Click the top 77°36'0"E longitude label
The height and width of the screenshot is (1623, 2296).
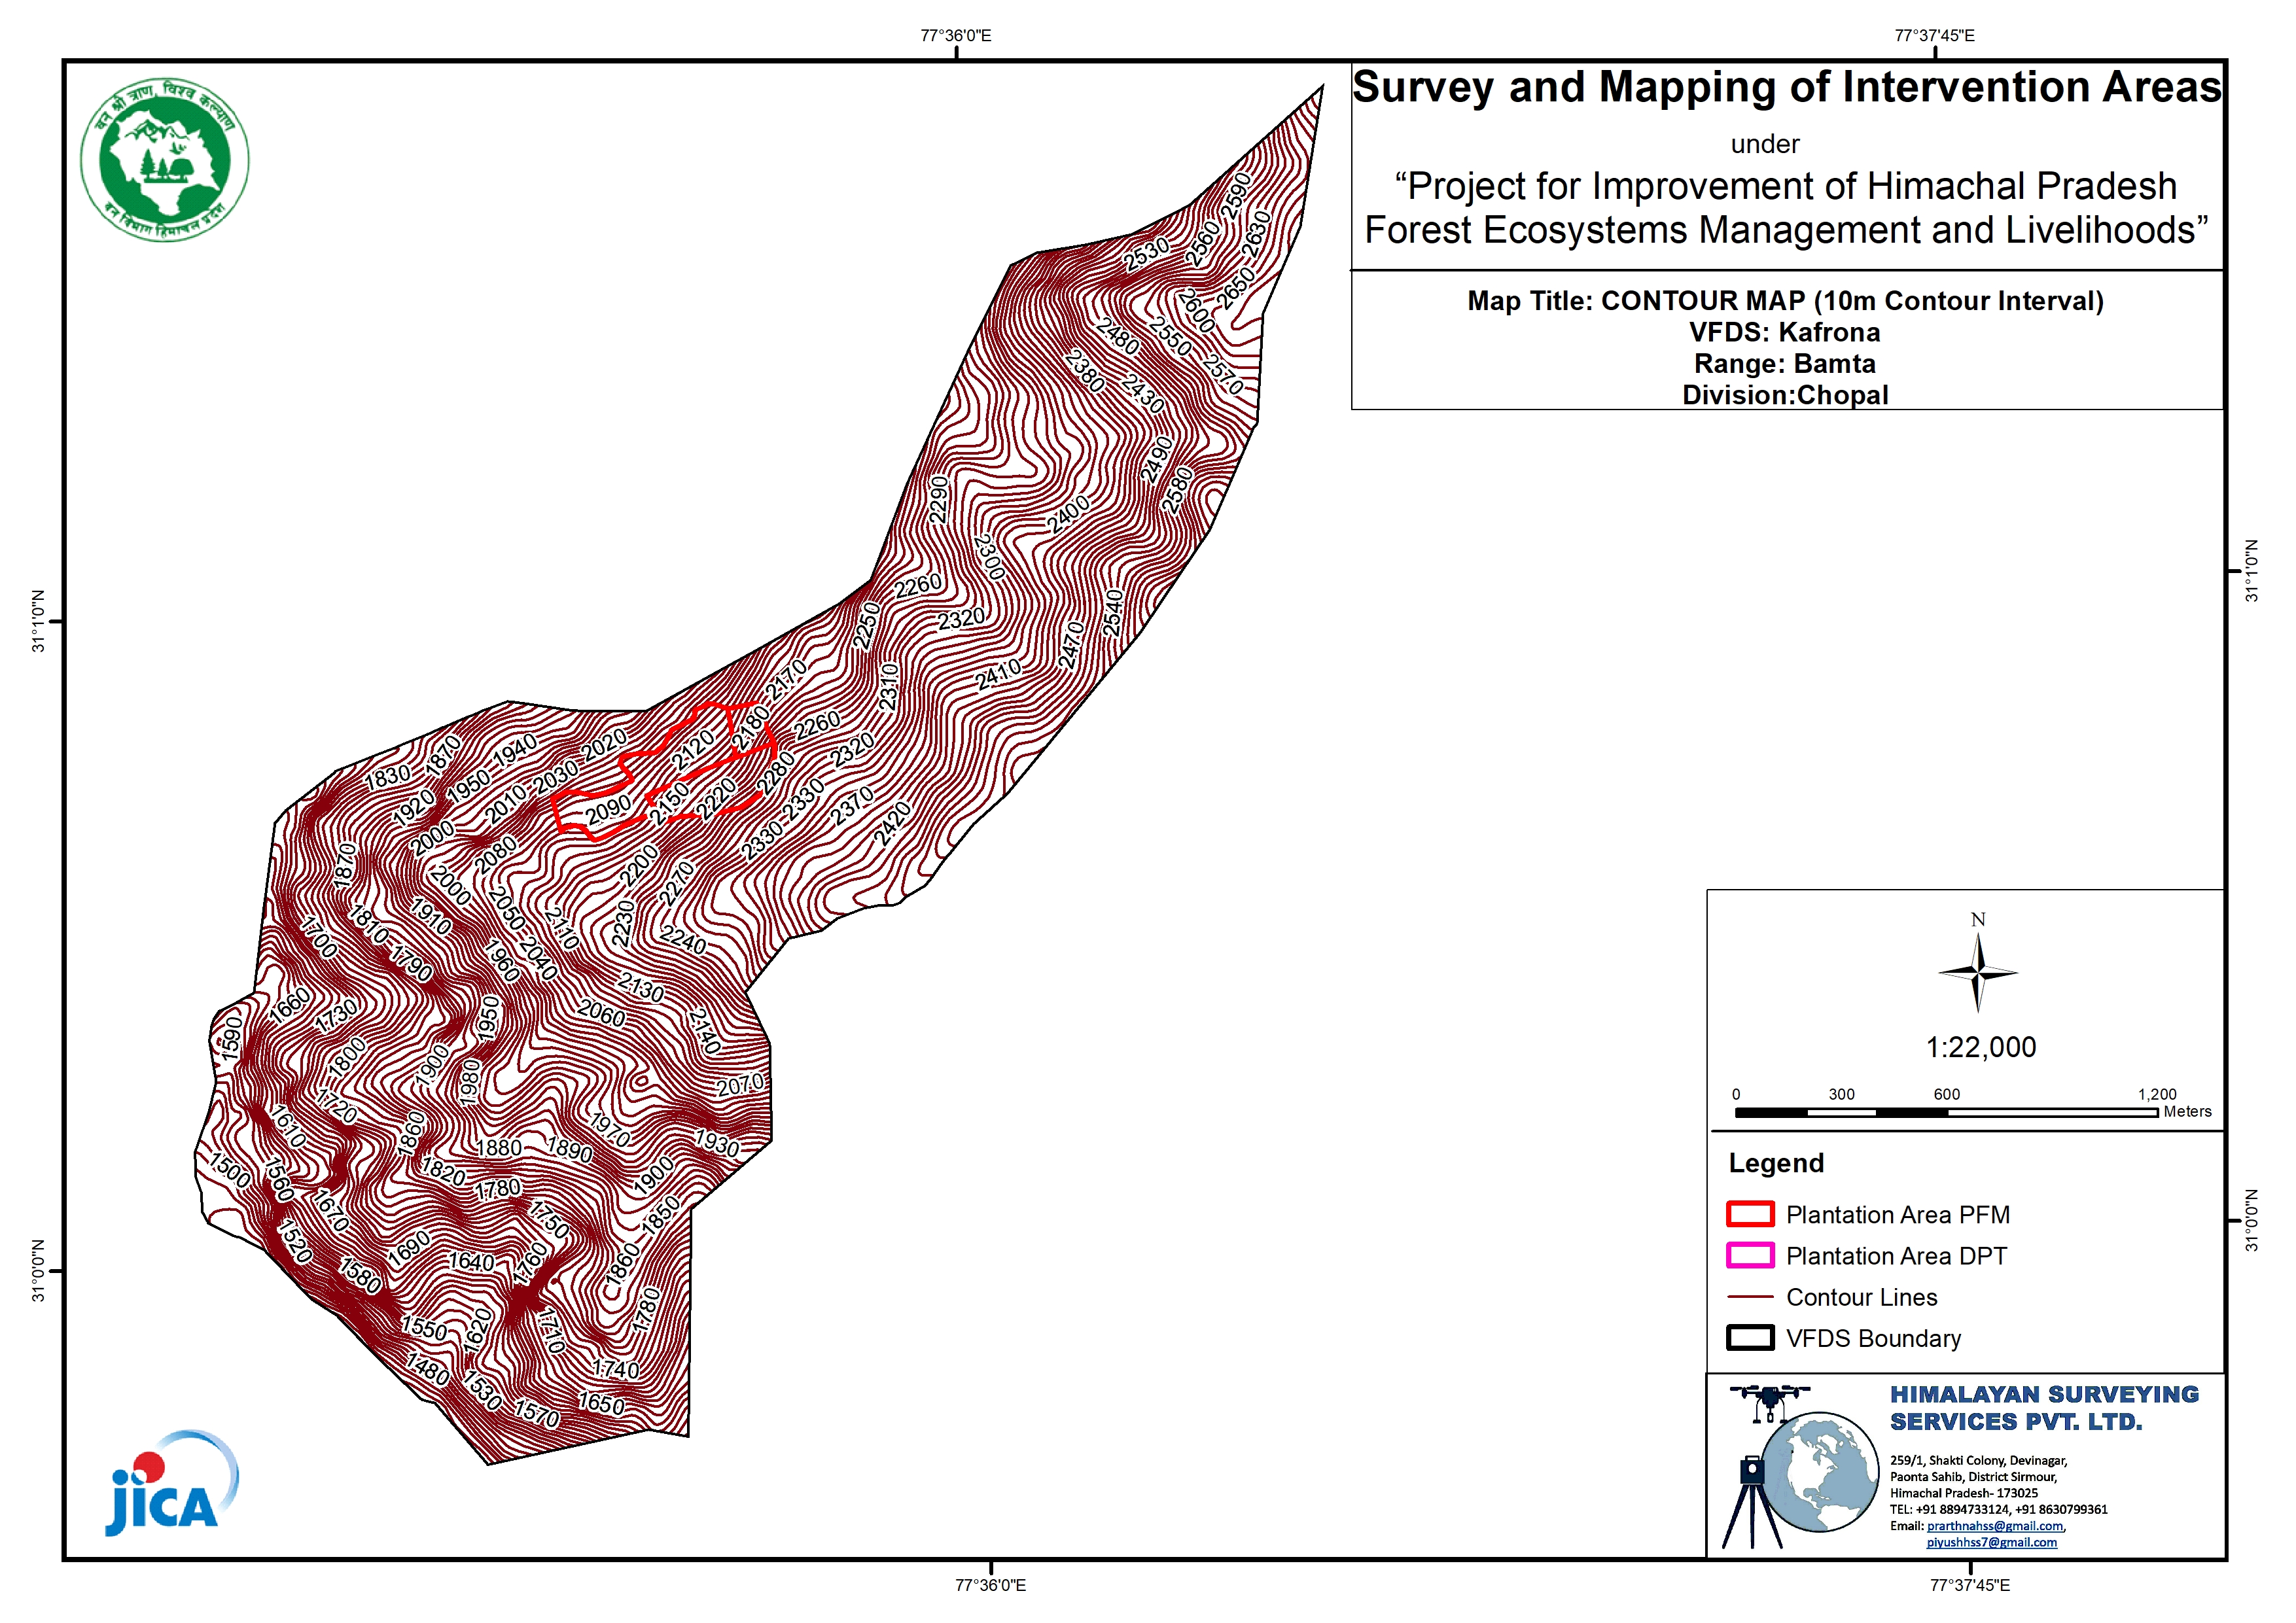click(x=955, y=36)
